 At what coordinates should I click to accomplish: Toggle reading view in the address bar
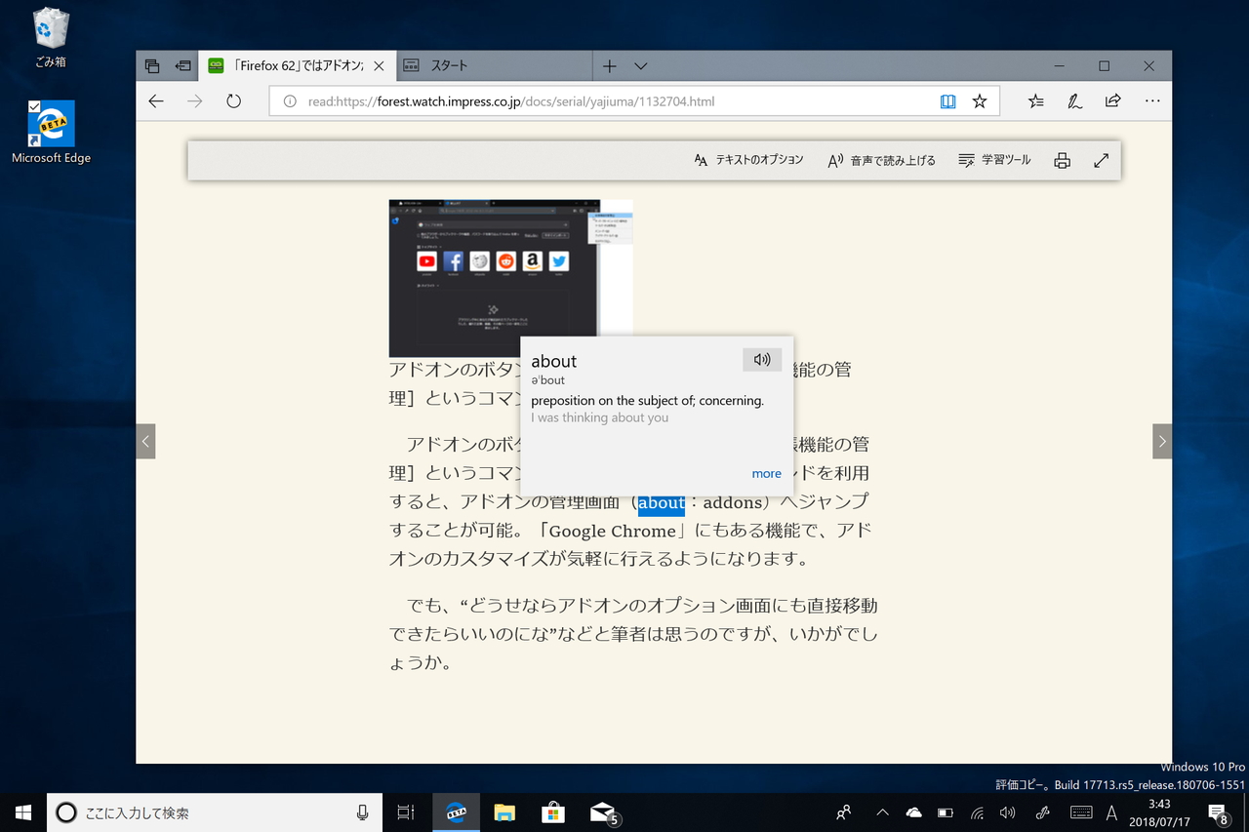click(x=947, y=100)
